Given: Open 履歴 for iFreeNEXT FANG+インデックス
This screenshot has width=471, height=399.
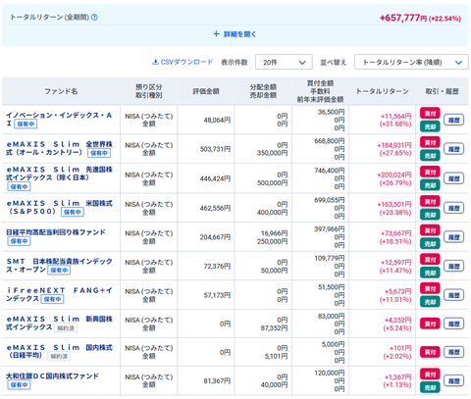Looking at the screenshot, I should [453, 295].
